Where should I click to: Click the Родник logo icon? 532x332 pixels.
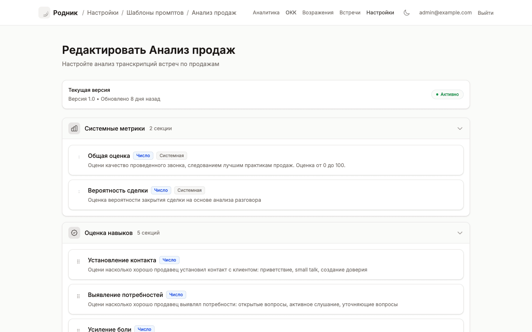(x=44, y=12)
